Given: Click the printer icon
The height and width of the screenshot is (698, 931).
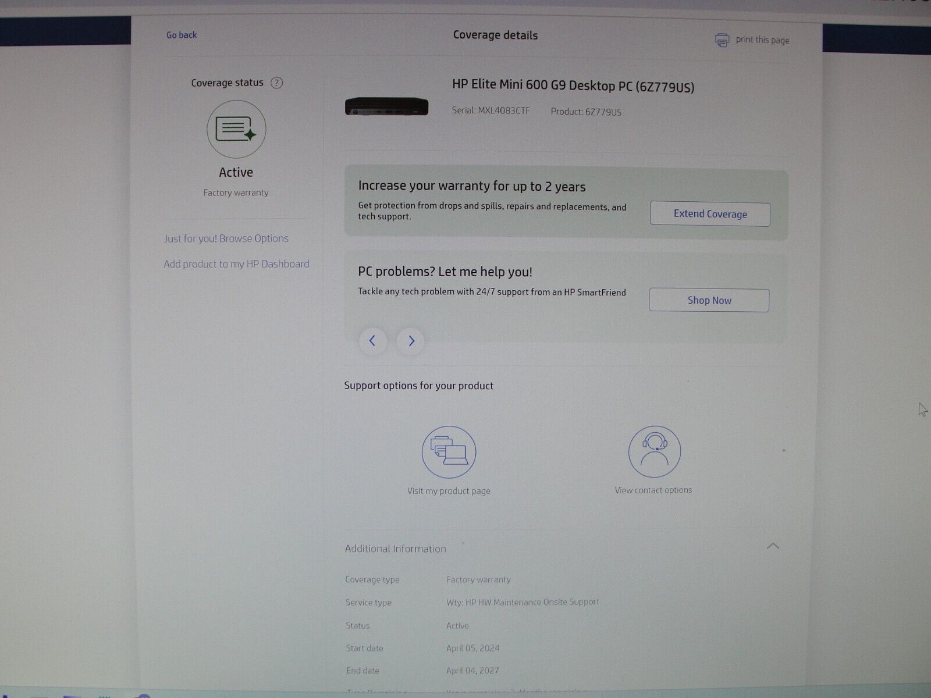Looking at the screenshot, I should 722,40.
